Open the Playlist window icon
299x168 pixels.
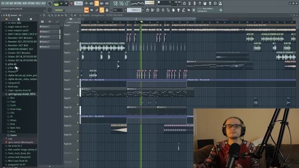click(148, 10)
